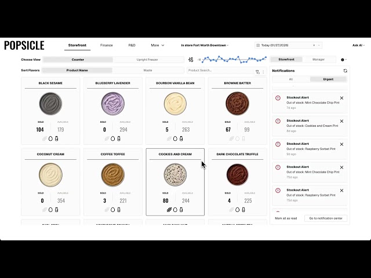Go to notification center
This screenshot has width=371, height=278.
[x=326, y=218]
